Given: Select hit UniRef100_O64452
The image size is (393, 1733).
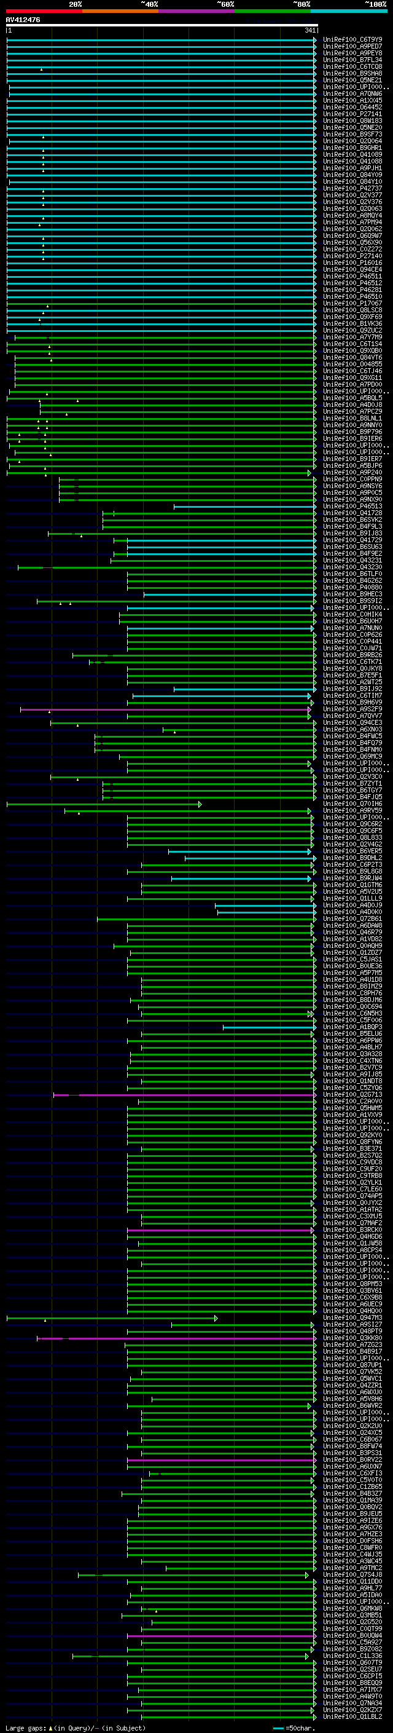Looking at the screenshot, I should (352, 107).
